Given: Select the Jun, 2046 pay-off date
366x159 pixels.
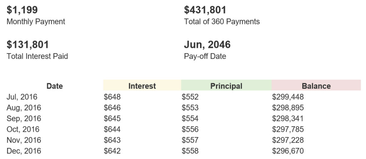Looking at the screenshot, I should point(207,45).
